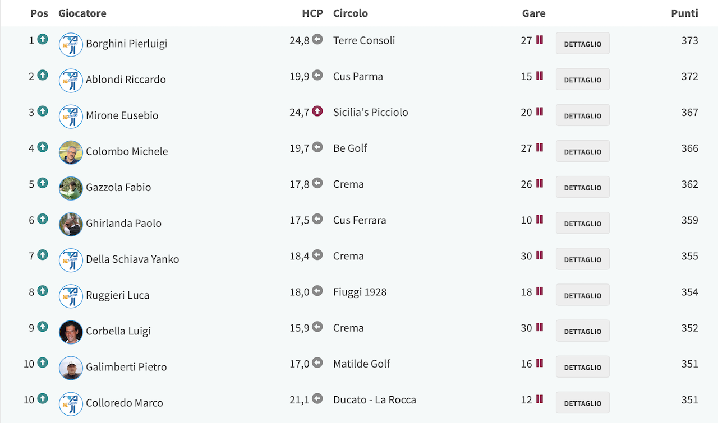This screenshot has height=423, width=718.
Task: Click red HCP up-arrow for Mirone Eusebio
Action: [x=317, y=111]
